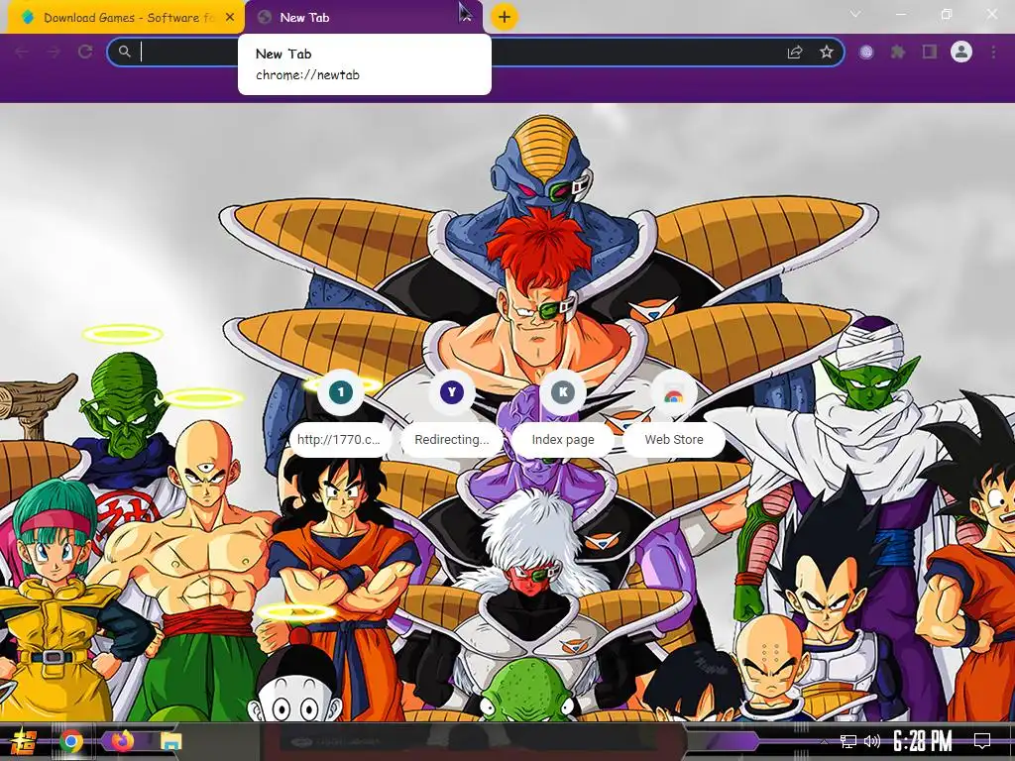Open Chrome's three-dot menu
The height and width of the screenshot is (761, 1015).
tap(993, 52)
